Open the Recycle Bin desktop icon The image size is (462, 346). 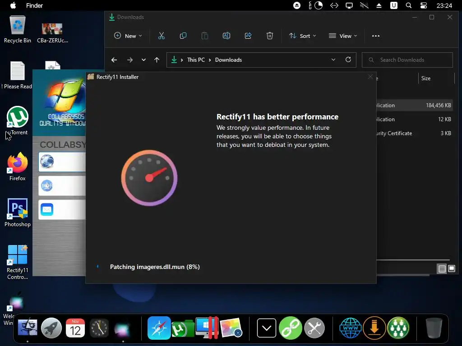(18, 29)
